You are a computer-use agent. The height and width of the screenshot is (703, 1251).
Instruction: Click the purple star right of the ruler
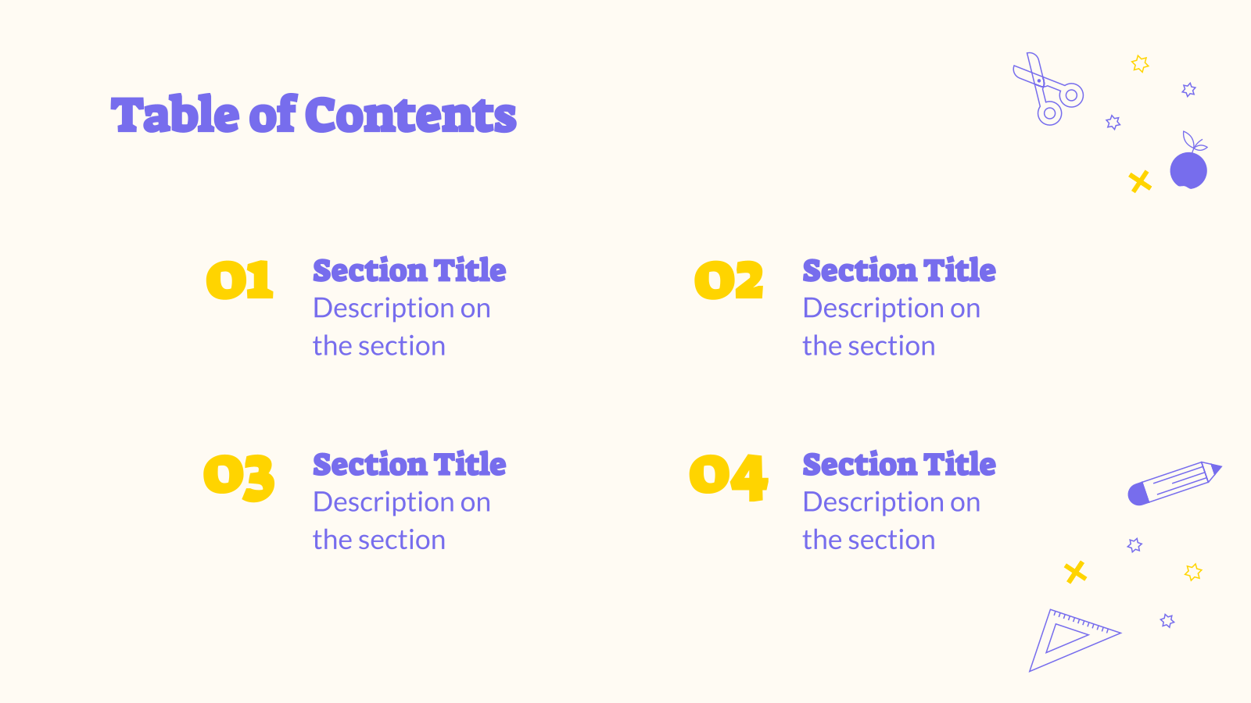(x=1167, y=621)
